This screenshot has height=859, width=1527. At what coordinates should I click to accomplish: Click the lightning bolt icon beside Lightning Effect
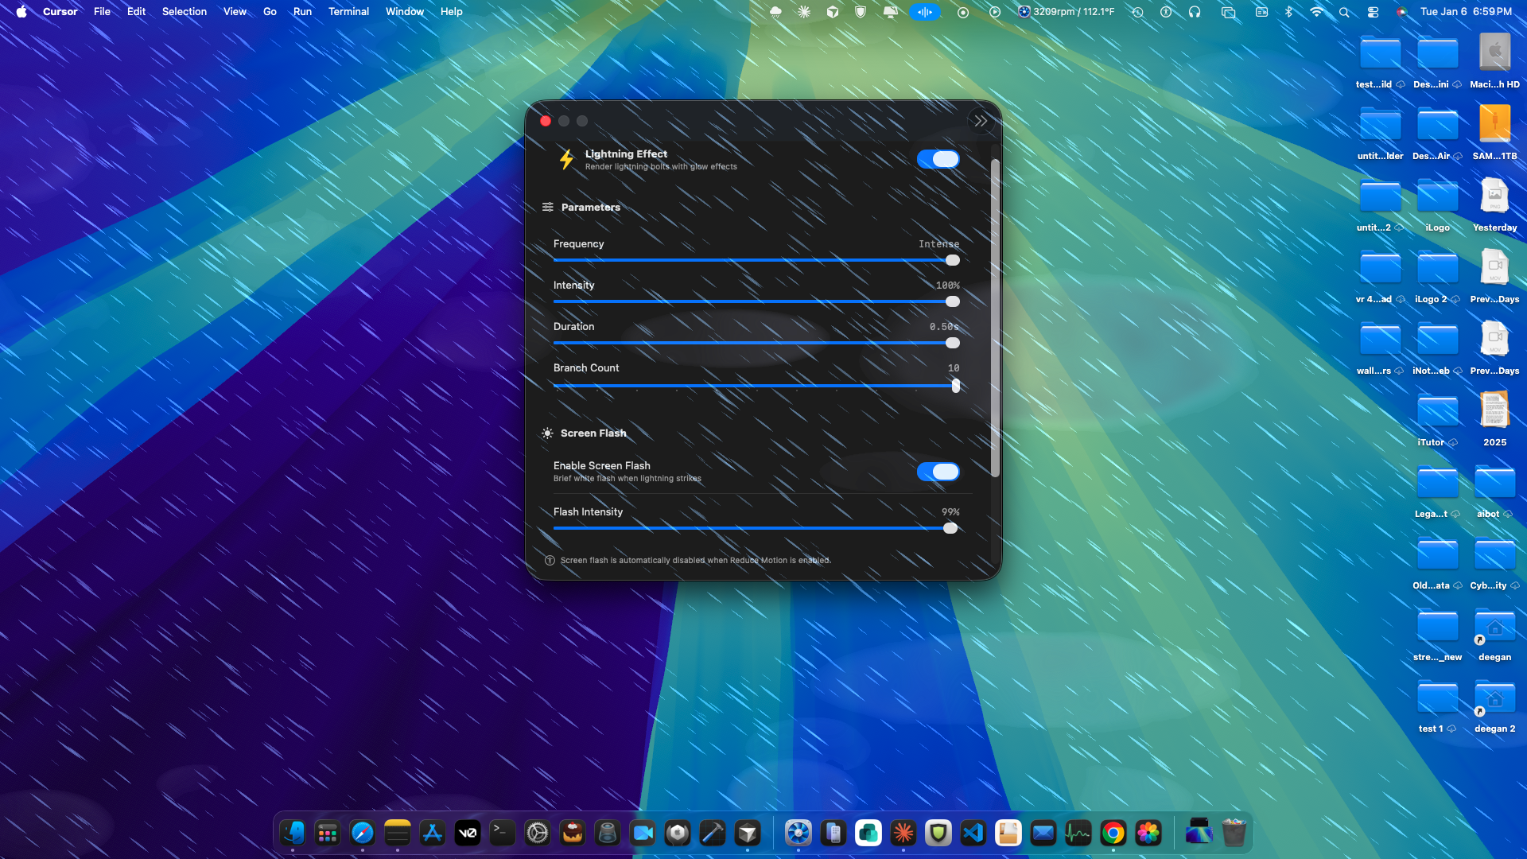coord(565,159)
